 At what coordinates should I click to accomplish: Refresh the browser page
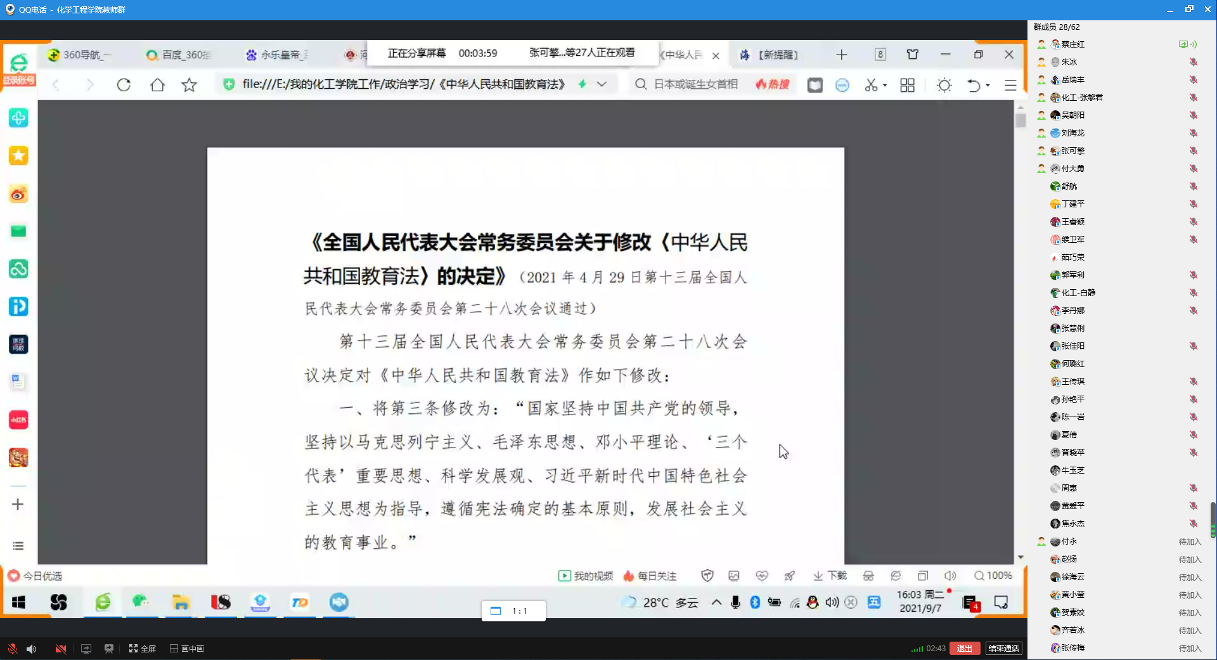[x=124, y=85]
